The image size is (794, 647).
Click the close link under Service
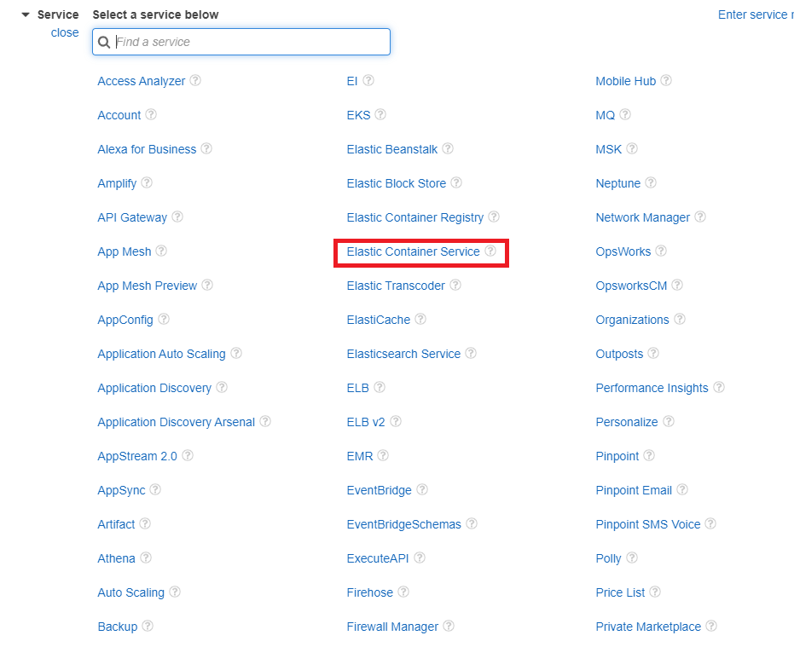65,32
